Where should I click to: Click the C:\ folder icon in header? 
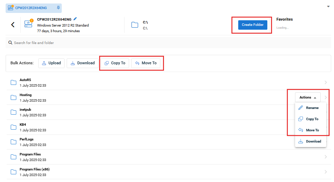135,25
